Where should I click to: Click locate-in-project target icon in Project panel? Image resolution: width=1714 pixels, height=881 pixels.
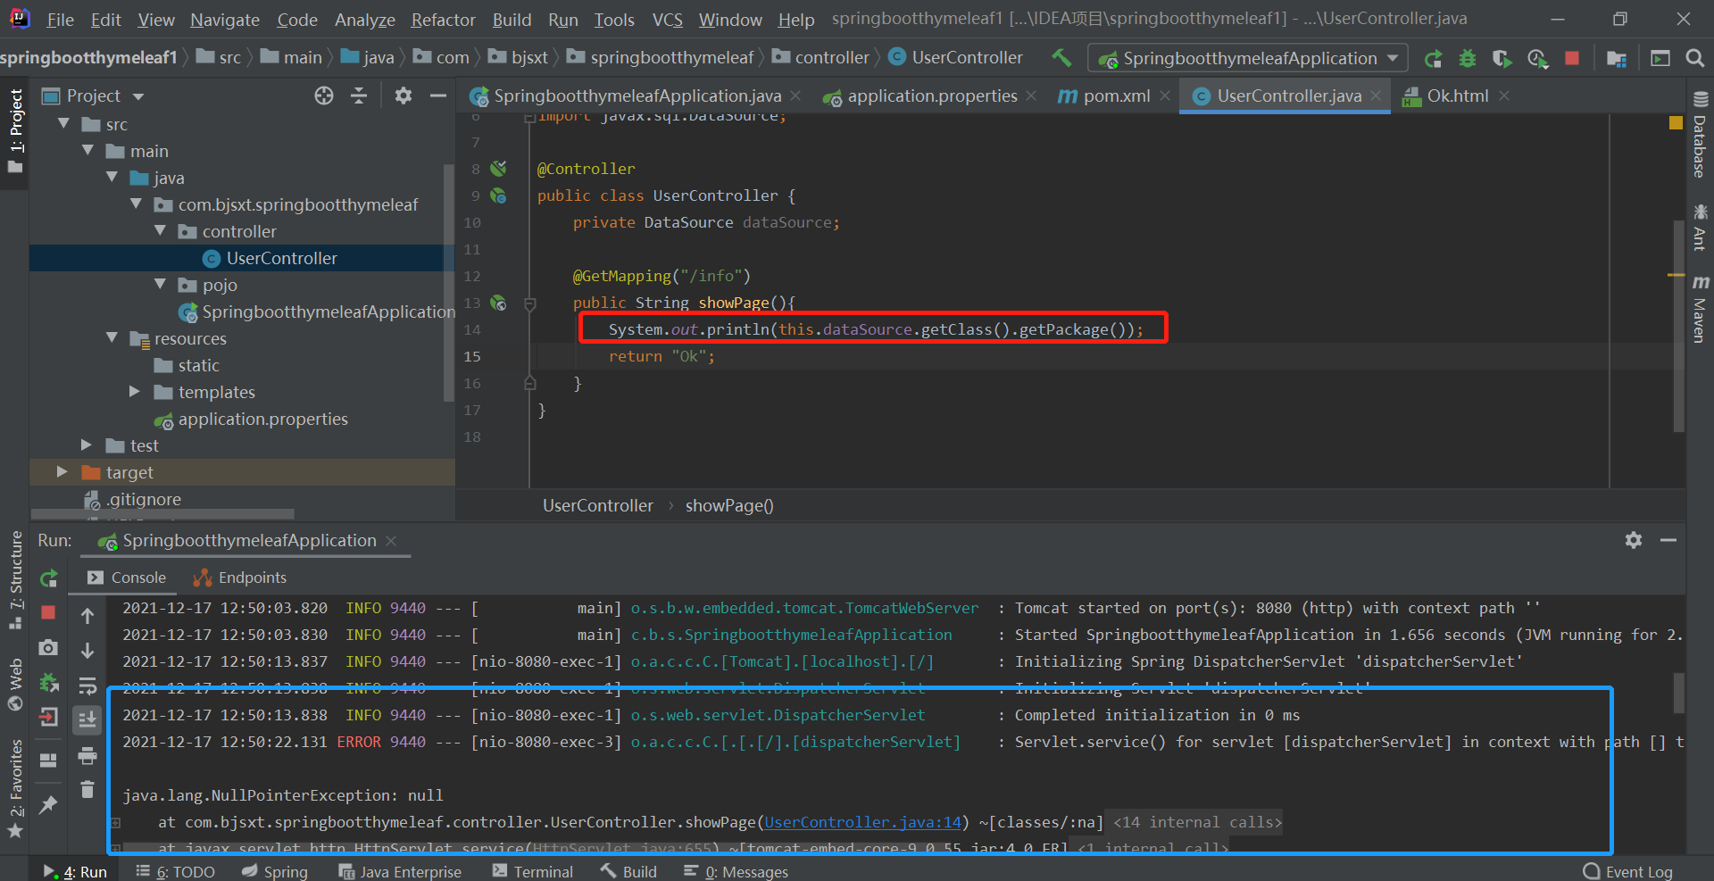(324, 96)
